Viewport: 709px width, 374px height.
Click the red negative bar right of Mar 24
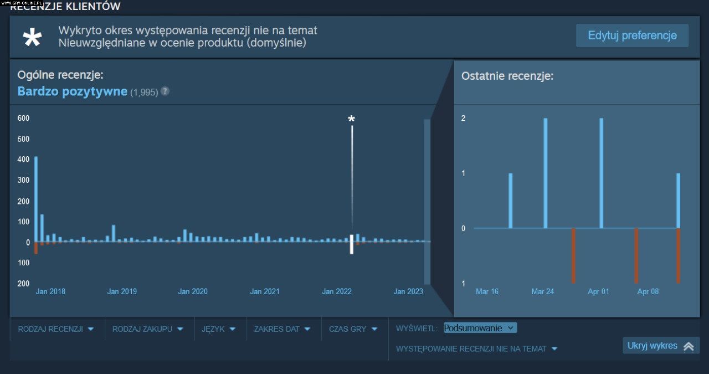[573, 255]
